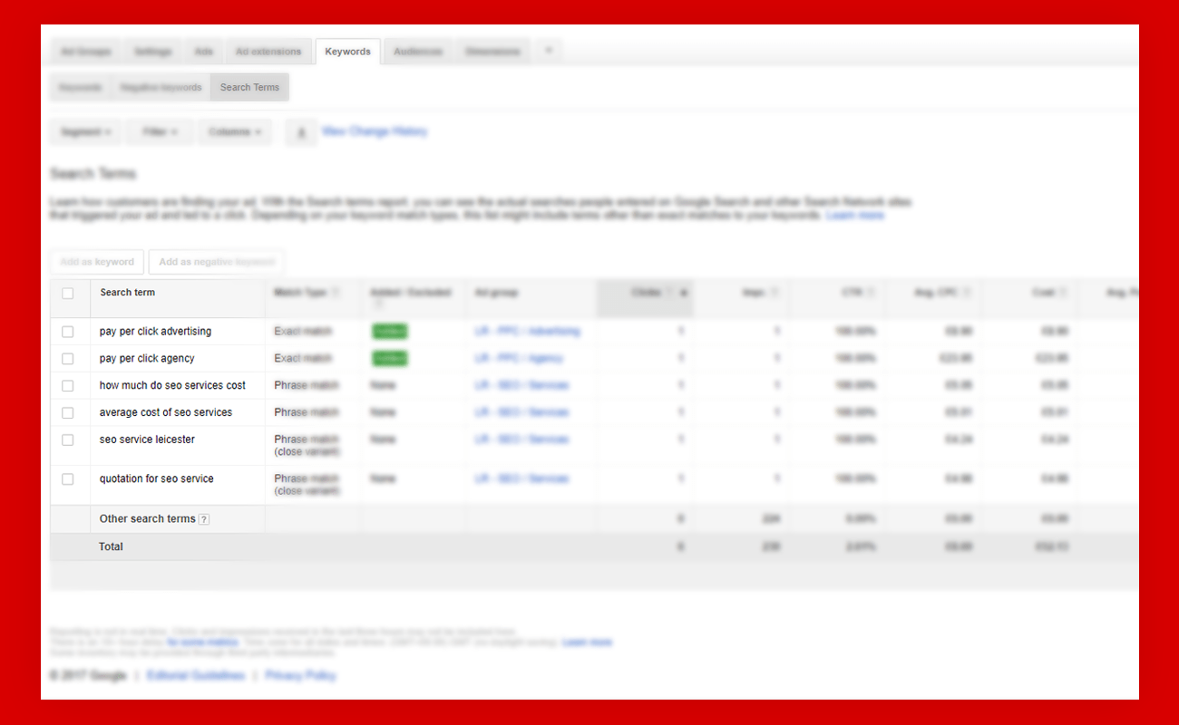Tick the 'quotation for seo service' checkbox
The image size is (1179, 725).
pos(68,479)
